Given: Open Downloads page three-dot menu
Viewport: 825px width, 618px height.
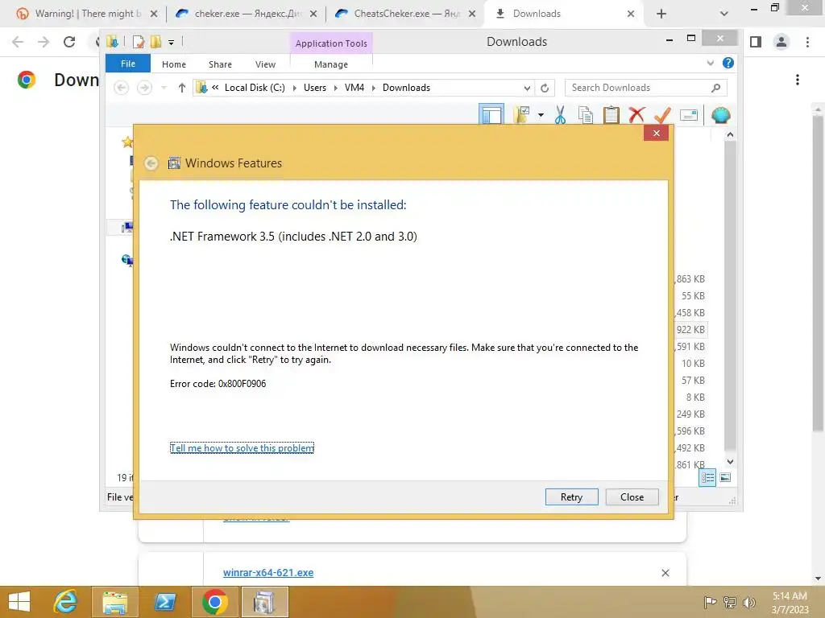Looking at the screenshot, I should (x=798, y=80).
